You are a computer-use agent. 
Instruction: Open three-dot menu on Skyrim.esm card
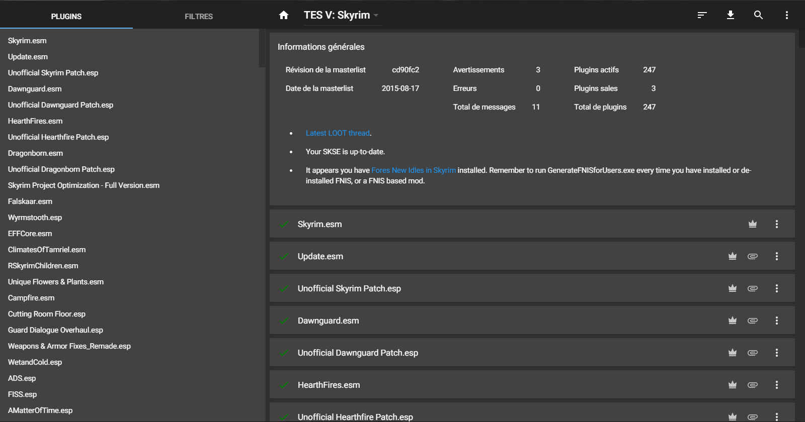[x=777, y=224]
